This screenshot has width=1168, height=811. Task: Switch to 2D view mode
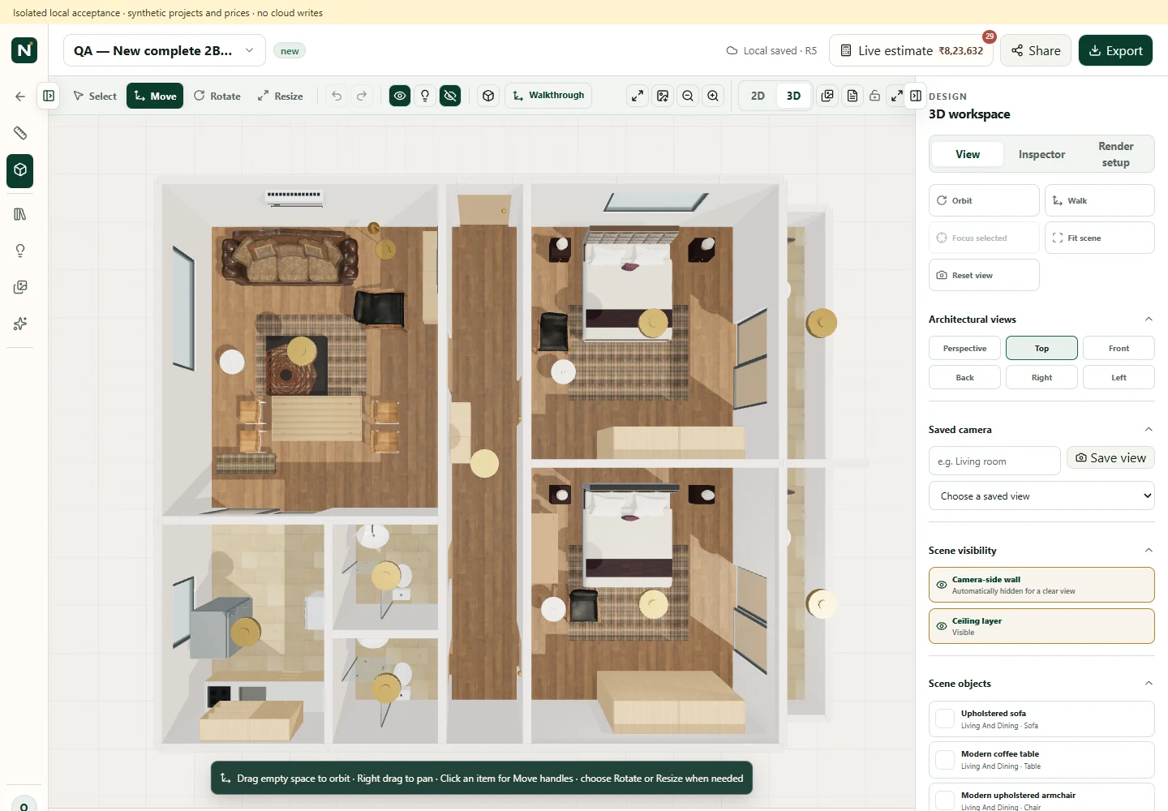point(758,96)
